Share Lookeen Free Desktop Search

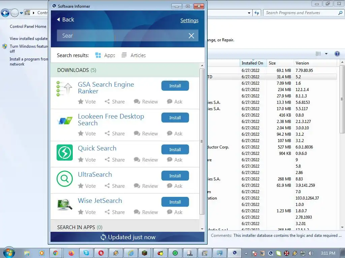[x=115, y=133]
